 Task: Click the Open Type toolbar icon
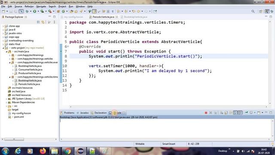[x=71, y=12]
